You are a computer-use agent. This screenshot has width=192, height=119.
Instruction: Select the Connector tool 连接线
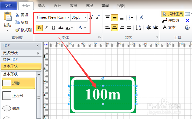click(171, 21)
